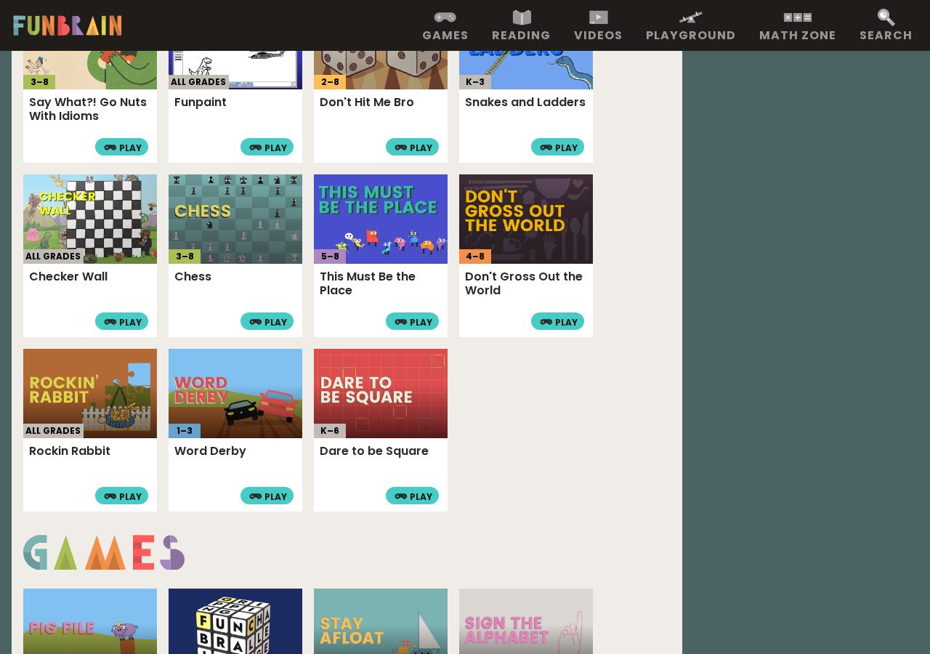The width and height of the screenshot is (930, 654).
Task: Click the Word Derby title text
Action: point(210,451)
